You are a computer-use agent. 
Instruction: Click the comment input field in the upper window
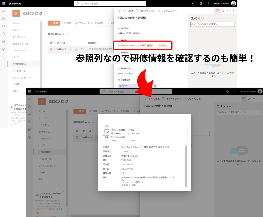tap(212, 24)
